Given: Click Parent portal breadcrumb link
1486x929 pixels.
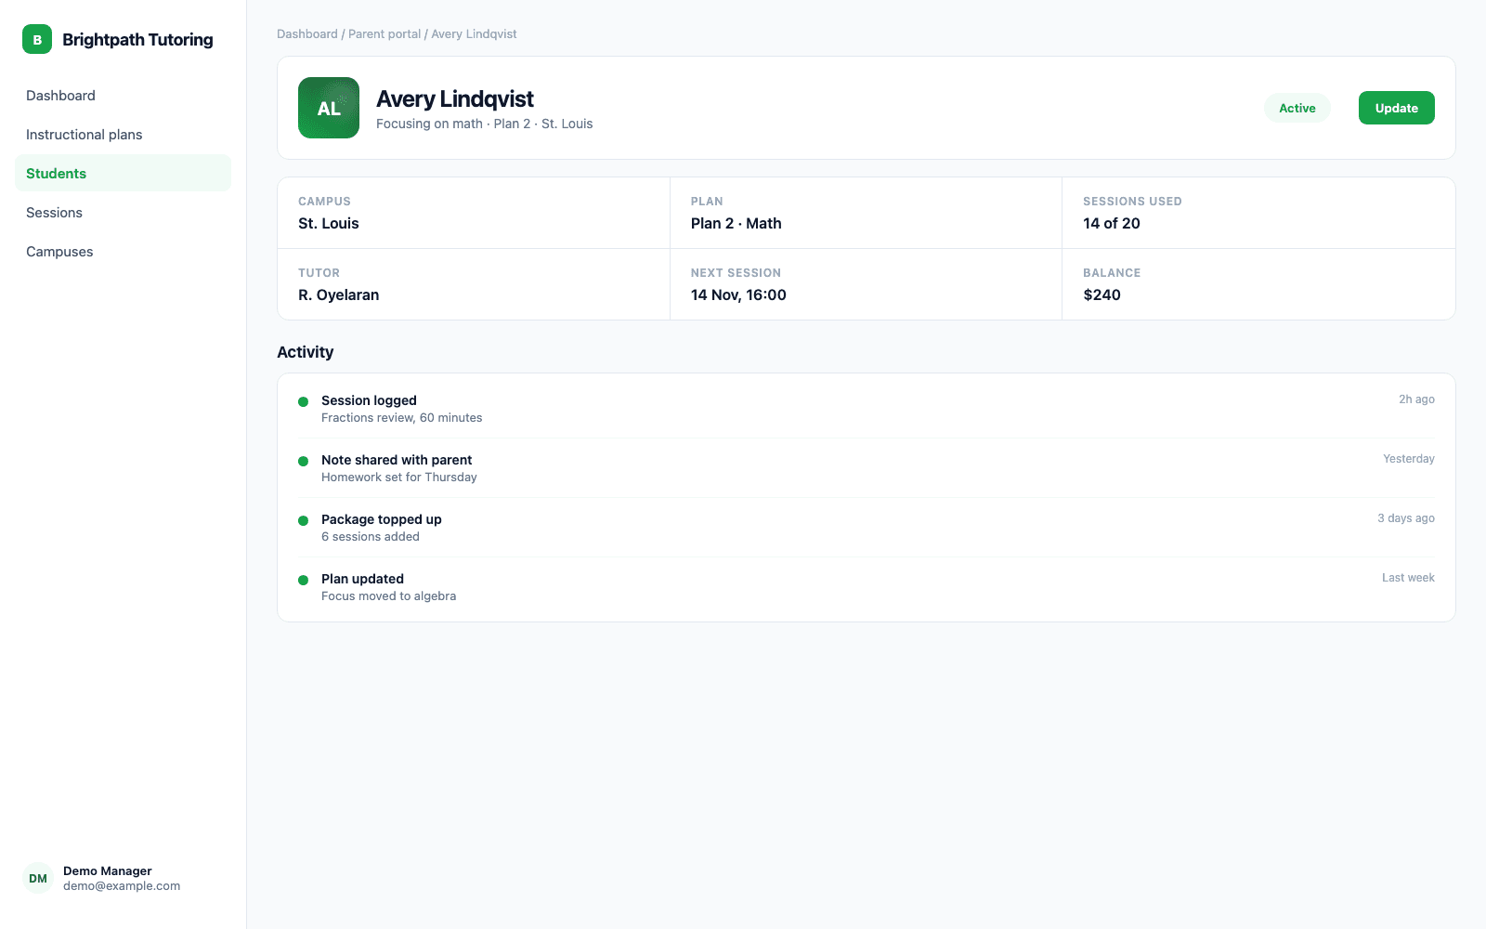Looking at the screenshot, I should pos(385,34).
